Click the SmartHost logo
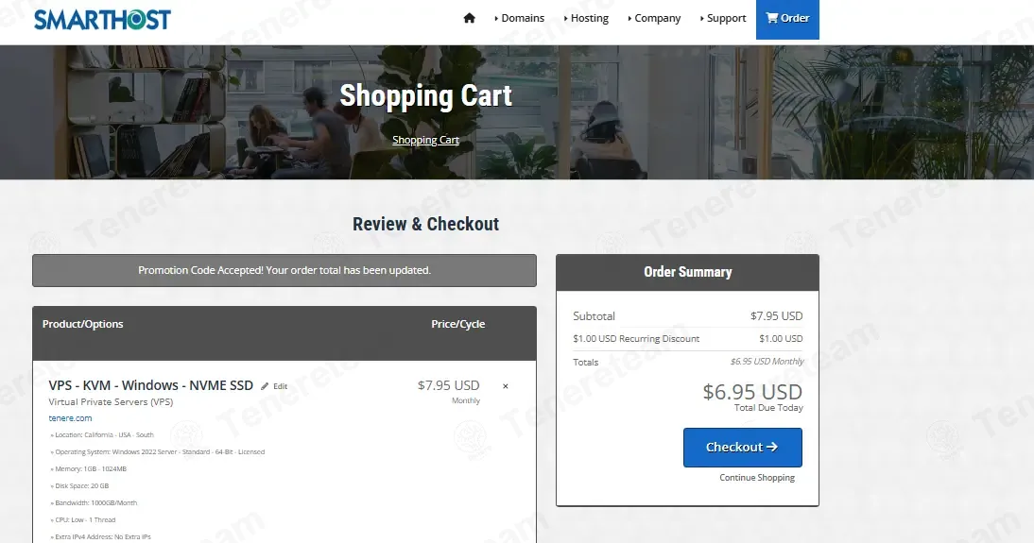 [x=102, y=20]
